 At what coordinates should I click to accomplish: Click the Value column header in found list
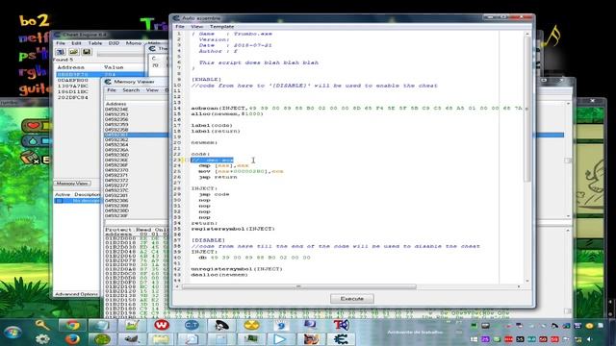click(x=114, y=67)
